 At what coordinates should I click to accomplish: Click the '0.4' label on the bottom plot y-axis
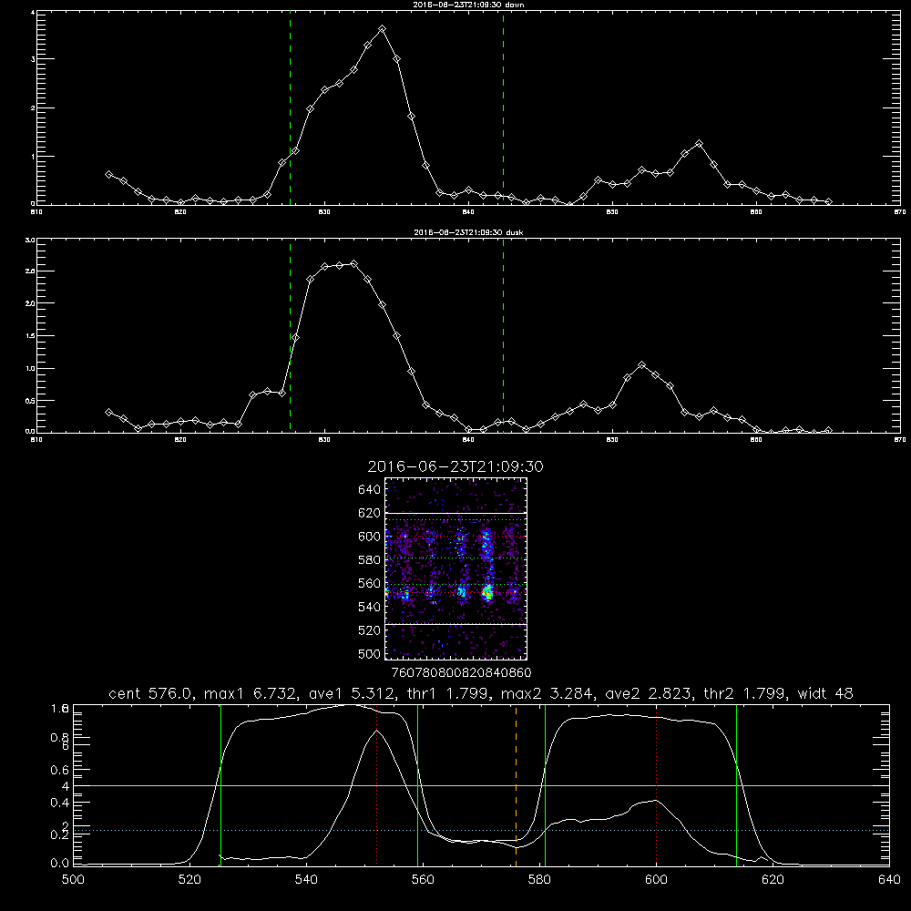(60, 803)
